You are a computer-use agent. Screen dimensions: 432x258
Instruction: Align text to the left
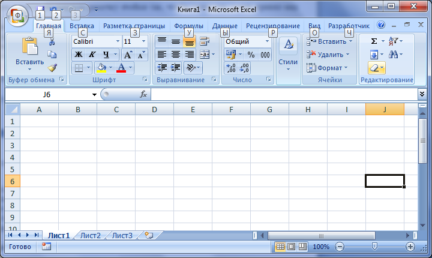(x=162, y=55)
